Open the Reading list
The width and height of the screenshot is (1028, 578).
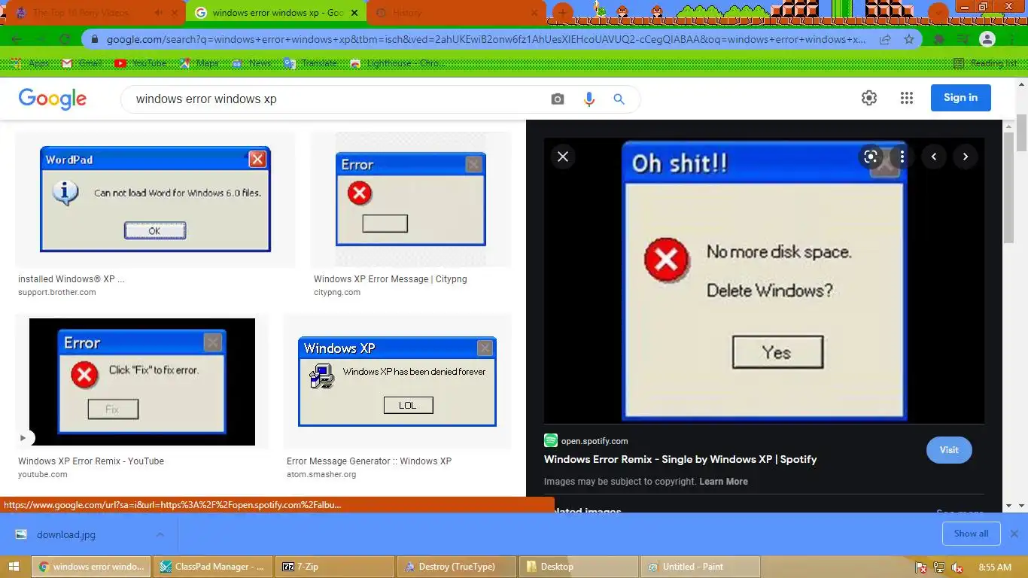[985, 63]
